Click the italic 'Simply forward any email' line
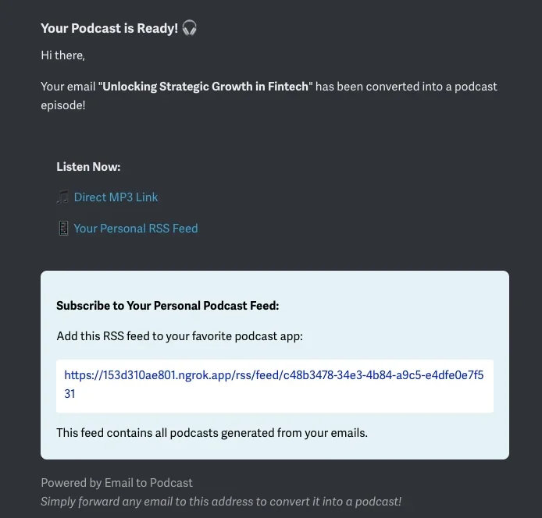 (221, 502)
